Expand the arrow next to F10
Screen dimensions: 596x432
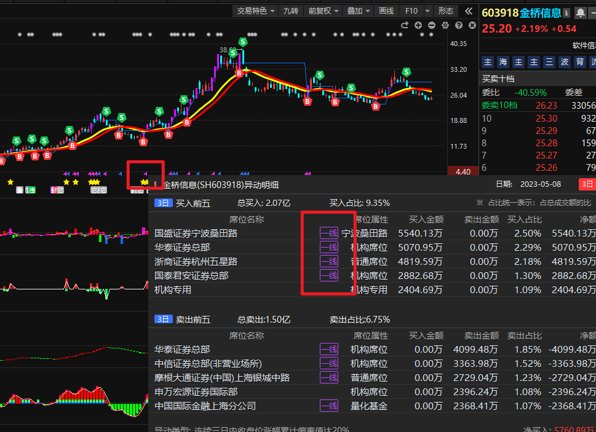point(427,11)
